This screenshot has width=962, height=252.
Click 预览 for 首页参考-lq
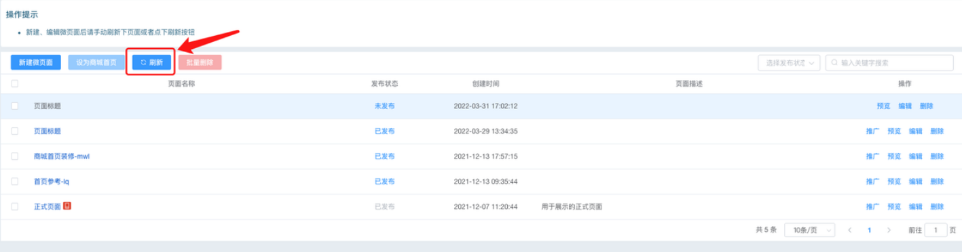tap(894, 182)
